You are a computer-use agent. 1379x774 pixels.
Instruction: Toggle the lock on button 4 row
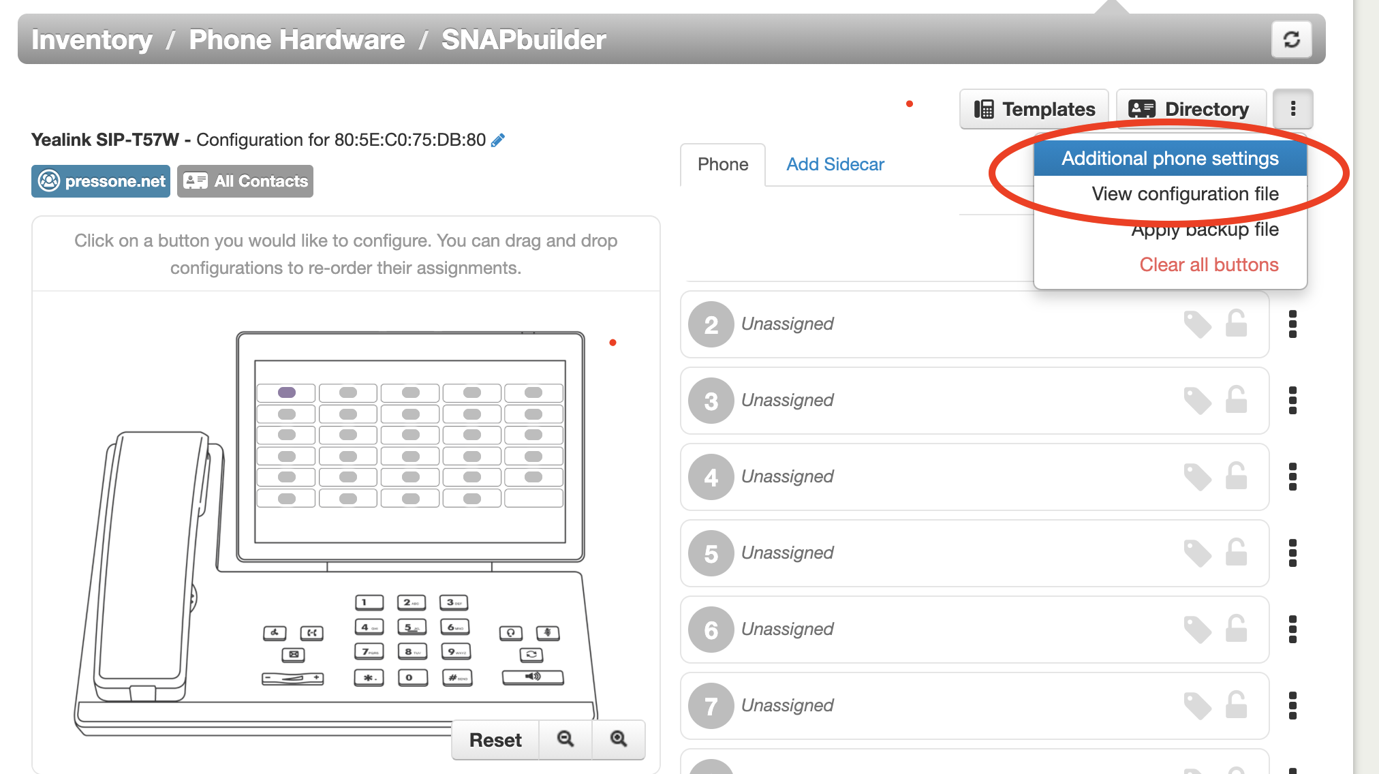1236,477
